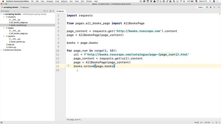Open the Refactor menu
The image size is (221, 124).
tap(64, 1)
